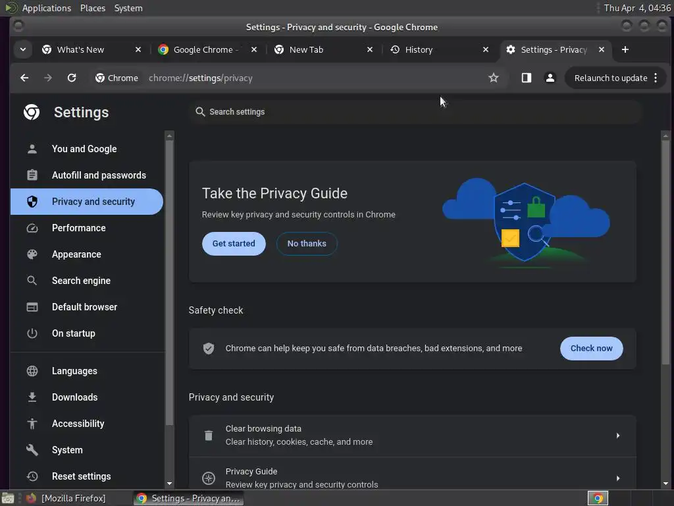
Task: Open Appearance settings
Action: click(76, 254)
